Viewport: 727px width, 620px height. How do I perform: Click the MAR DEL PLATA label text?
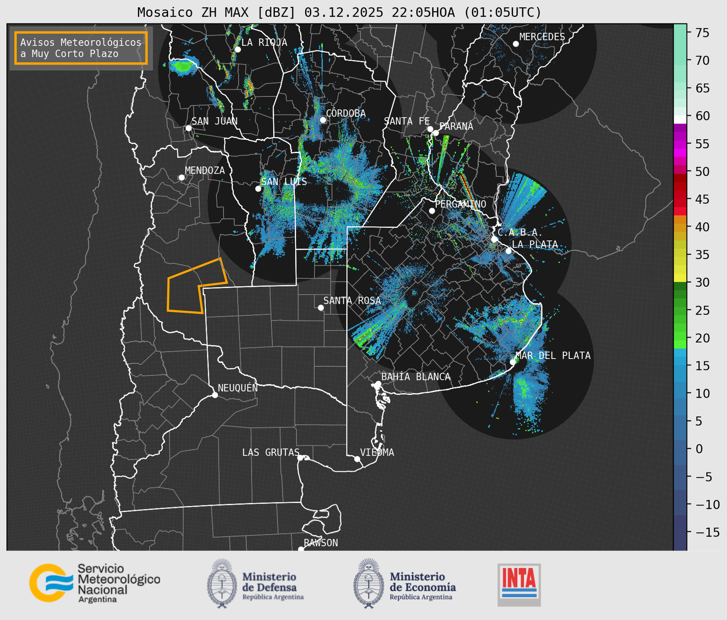[553, 356]
